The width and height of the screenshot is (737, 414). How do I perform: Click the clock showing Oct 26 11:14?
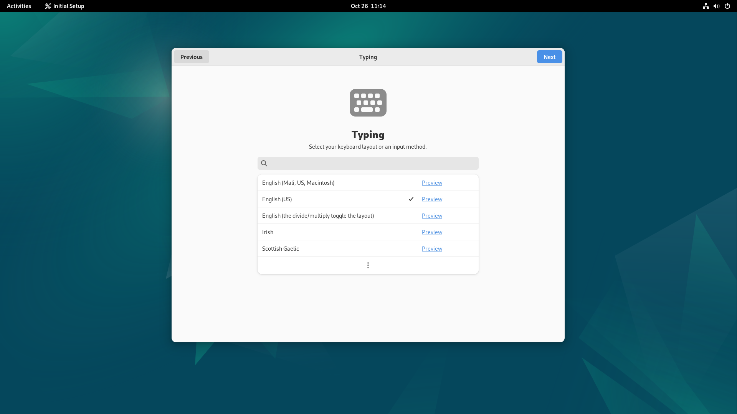click(368, 6)
